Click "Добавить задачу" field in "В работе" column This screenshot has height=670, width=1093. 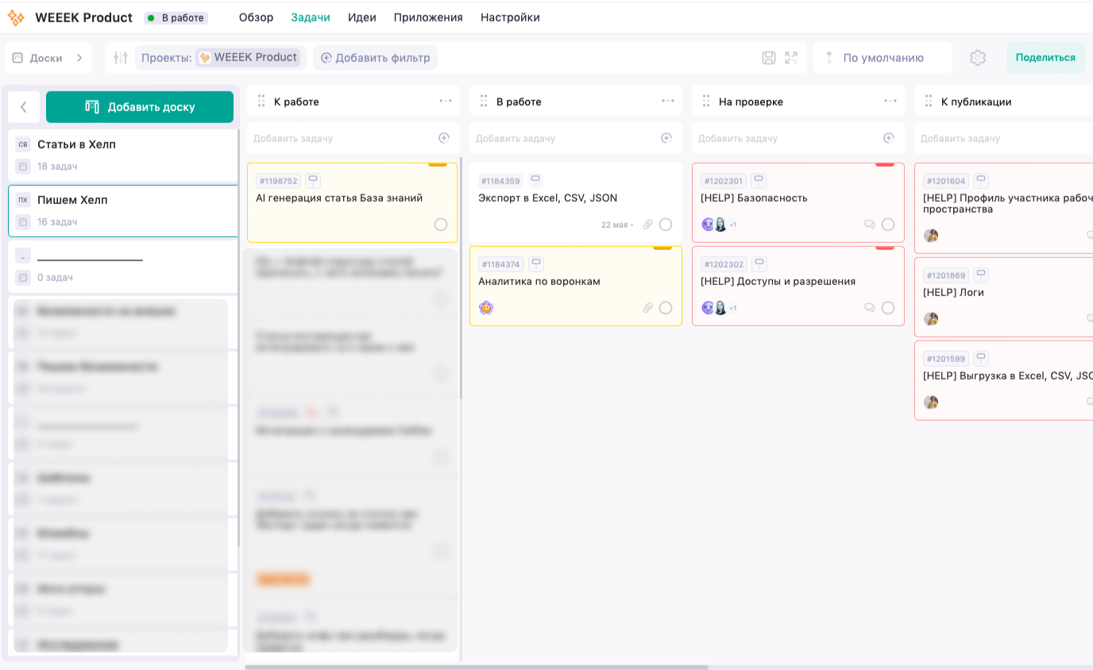(576, 138)
